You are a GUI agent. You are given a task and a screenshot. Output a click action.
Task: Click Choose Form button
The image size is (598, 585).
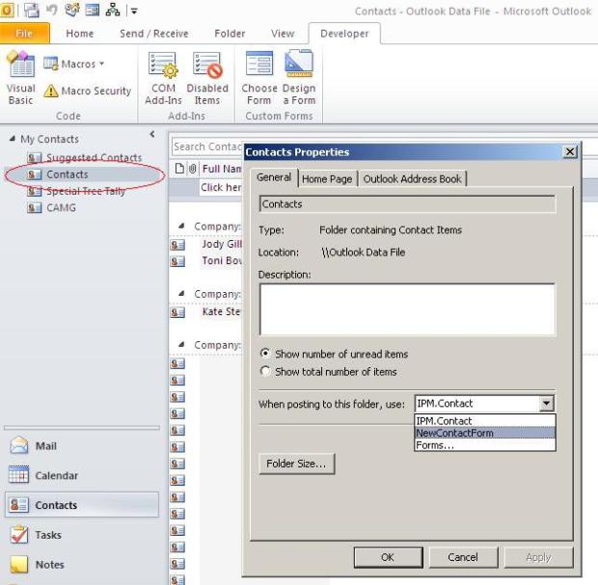(x=258, y=78)
